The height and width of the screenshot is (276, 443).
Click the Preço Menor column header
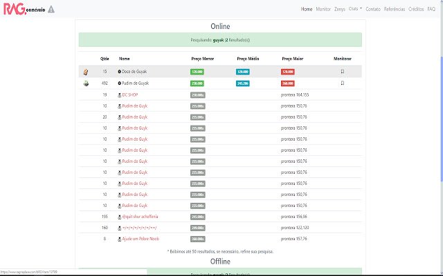(x=203, y=59)
